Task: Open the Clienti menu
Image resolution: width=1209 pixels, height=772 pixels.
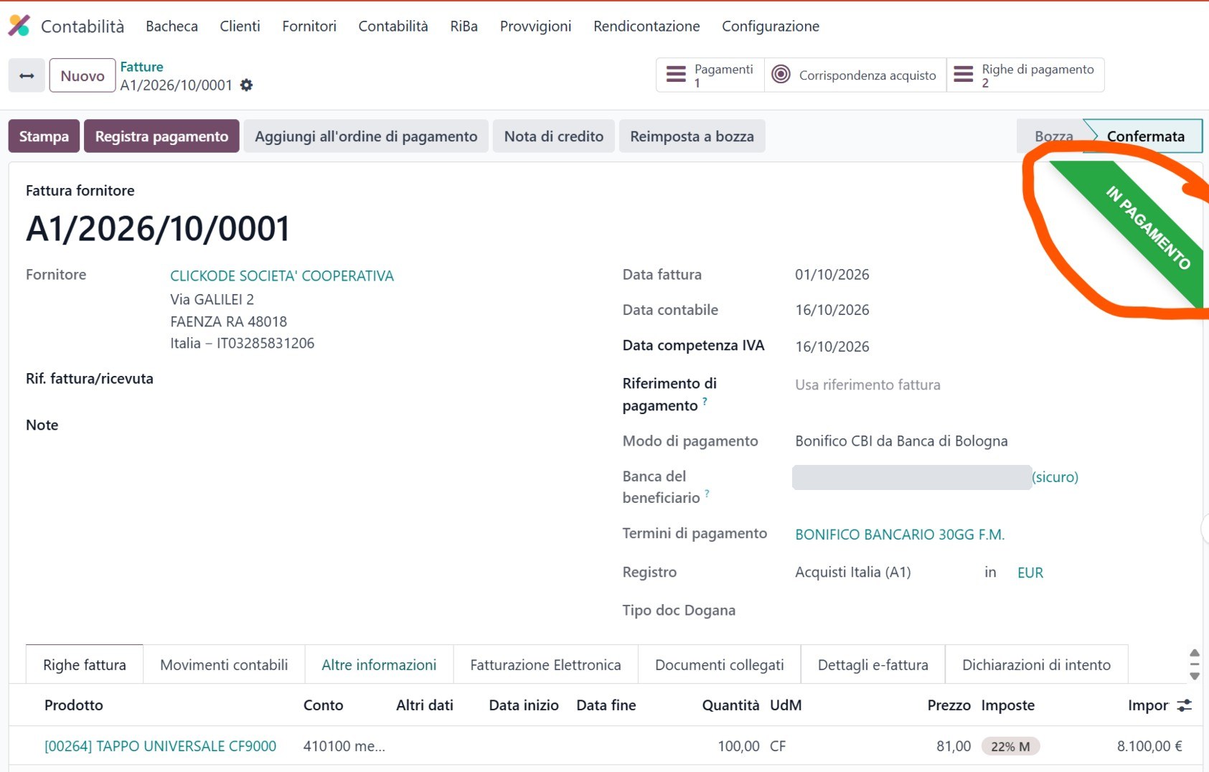Action: (240, 26)
